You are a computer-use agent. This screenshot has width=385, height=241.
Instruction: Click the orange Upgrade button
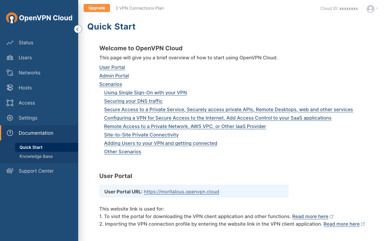point(97,8)
